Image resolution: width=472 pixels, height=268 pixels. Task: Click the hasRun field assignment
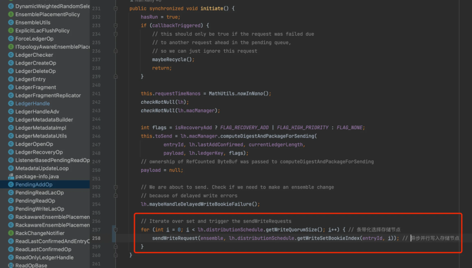(x=160, y=17)
